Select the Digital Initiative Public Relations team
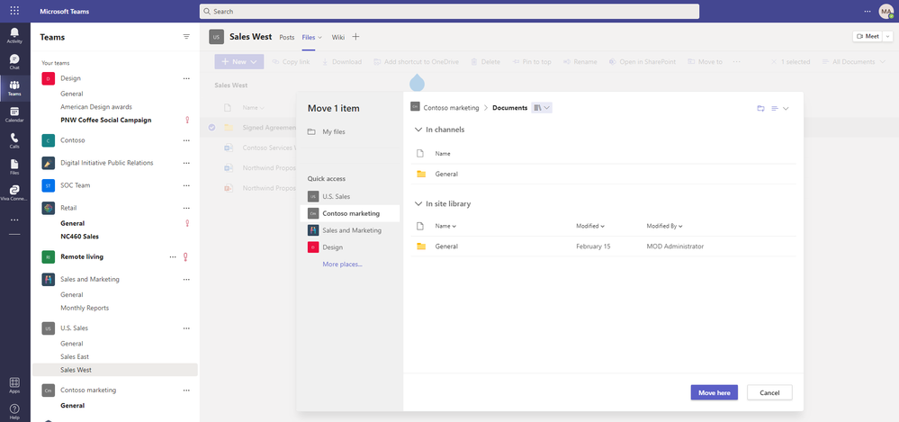 click(107, 163)
